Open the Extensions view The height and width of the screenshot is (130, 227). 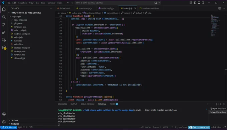pos(4,47)
